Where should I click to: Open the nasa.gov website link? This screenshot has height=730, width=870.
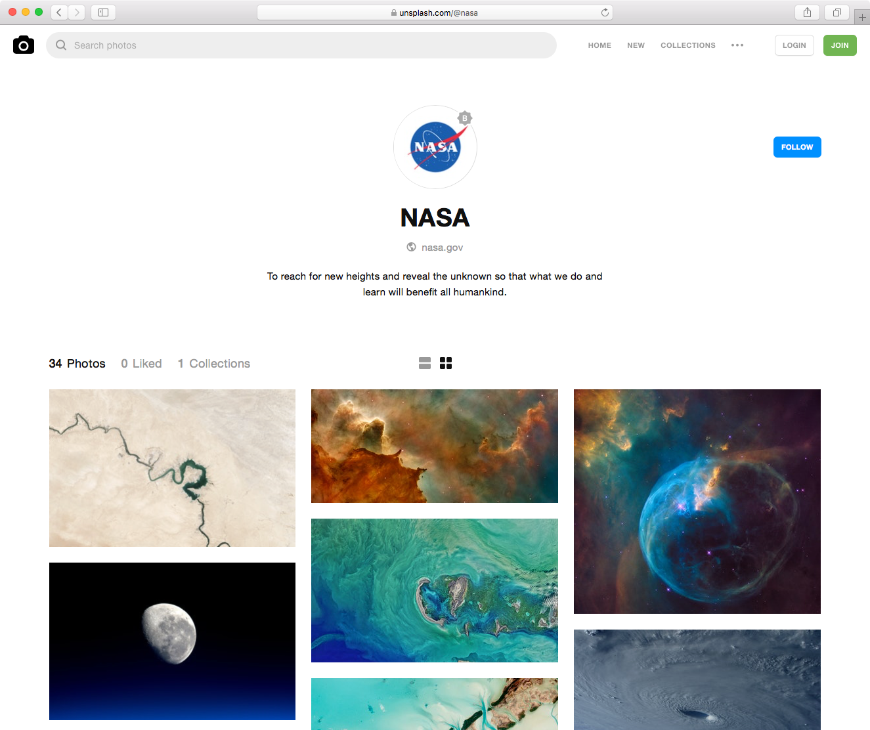[442, 247]
